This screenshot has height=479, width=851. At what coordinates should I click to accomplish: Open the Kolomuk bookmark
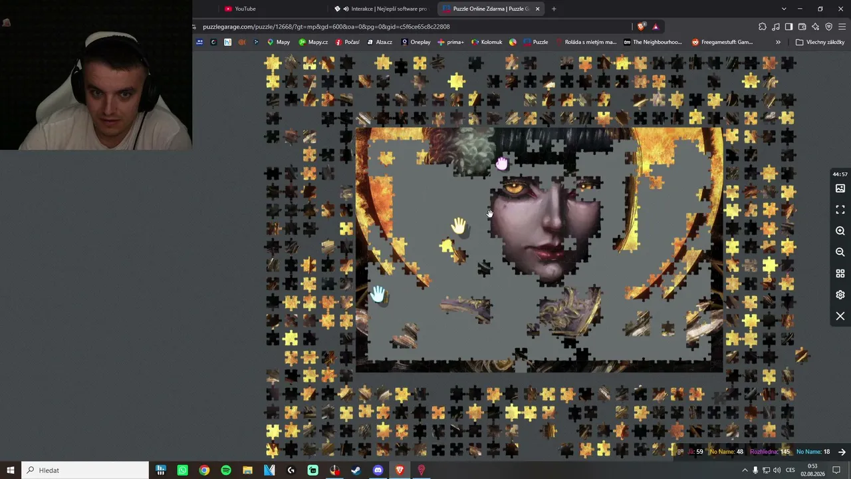[x=487, y=42]
